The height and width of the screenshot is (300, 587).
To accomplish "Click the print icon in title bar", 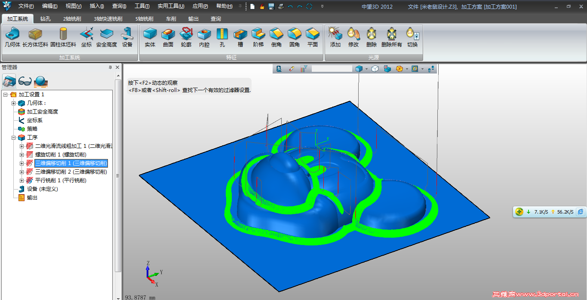I will [x=281, y=6].
